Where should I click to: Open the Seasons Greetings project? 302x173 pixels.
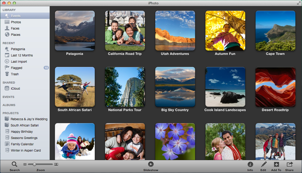(x=25, y=138)
